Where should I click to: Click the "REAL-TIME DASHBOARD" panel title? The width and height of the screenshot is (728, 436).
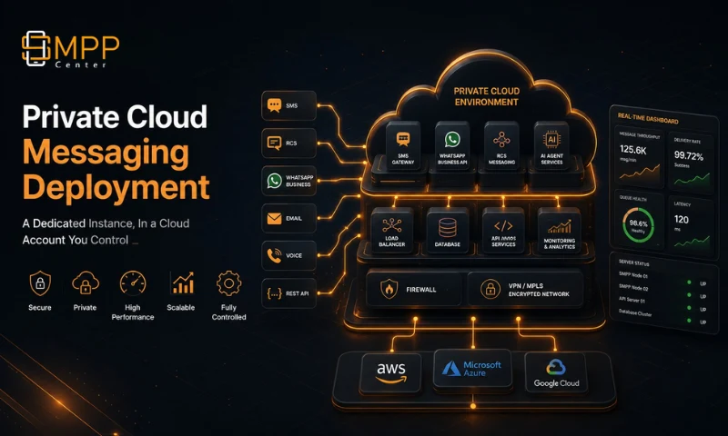coord(648,118)
